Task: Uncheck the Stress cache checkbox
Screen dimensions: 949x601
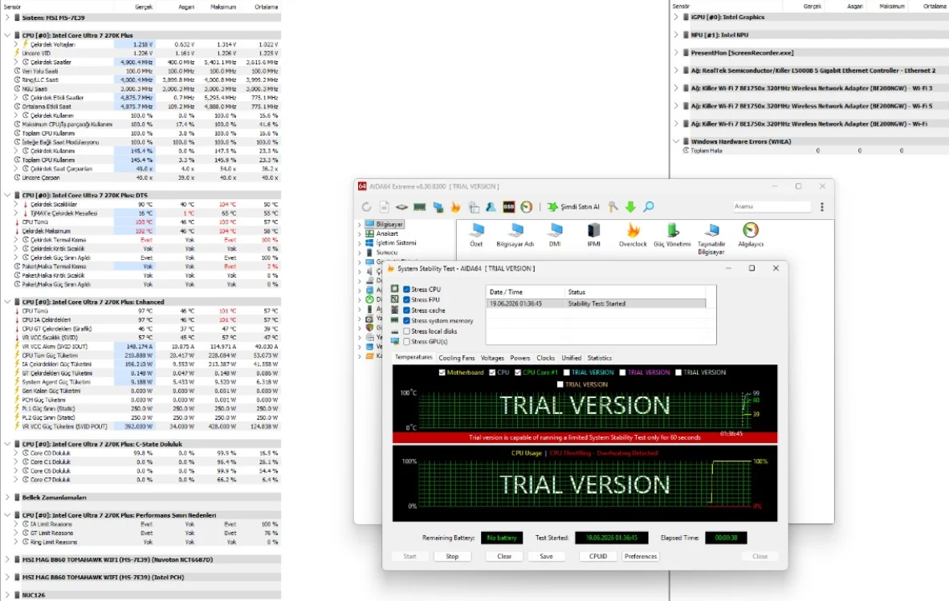Action: pos(407,311)
